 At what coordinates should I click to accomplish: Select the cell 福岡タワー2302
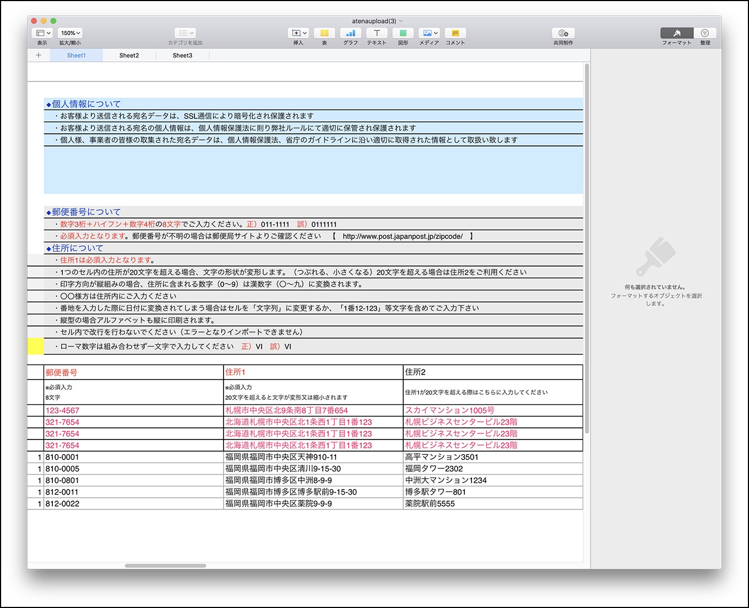coord(493,469)
